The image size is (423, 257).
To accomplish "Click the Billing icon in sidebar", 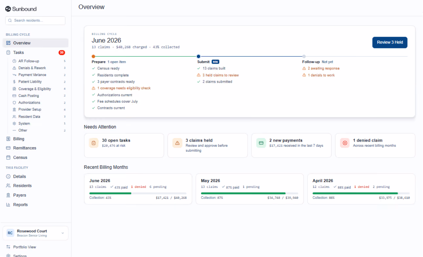I will tap(9, 139).
